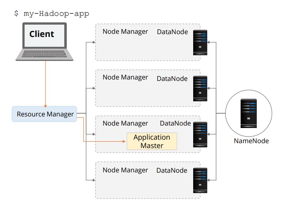
Task: Click the Node Manager label in the top box
Action: pos(125,32)
